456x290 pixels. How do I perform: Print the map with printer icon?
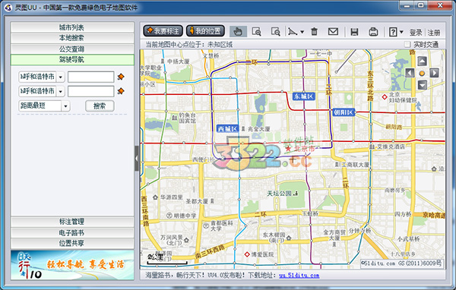coord(373,32)
